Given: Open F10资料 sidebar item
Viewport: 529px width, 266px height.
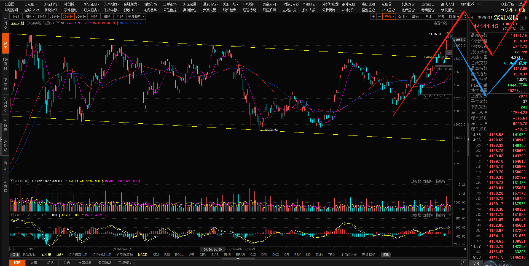Looking at the screenshot, I should coord(5,64).
